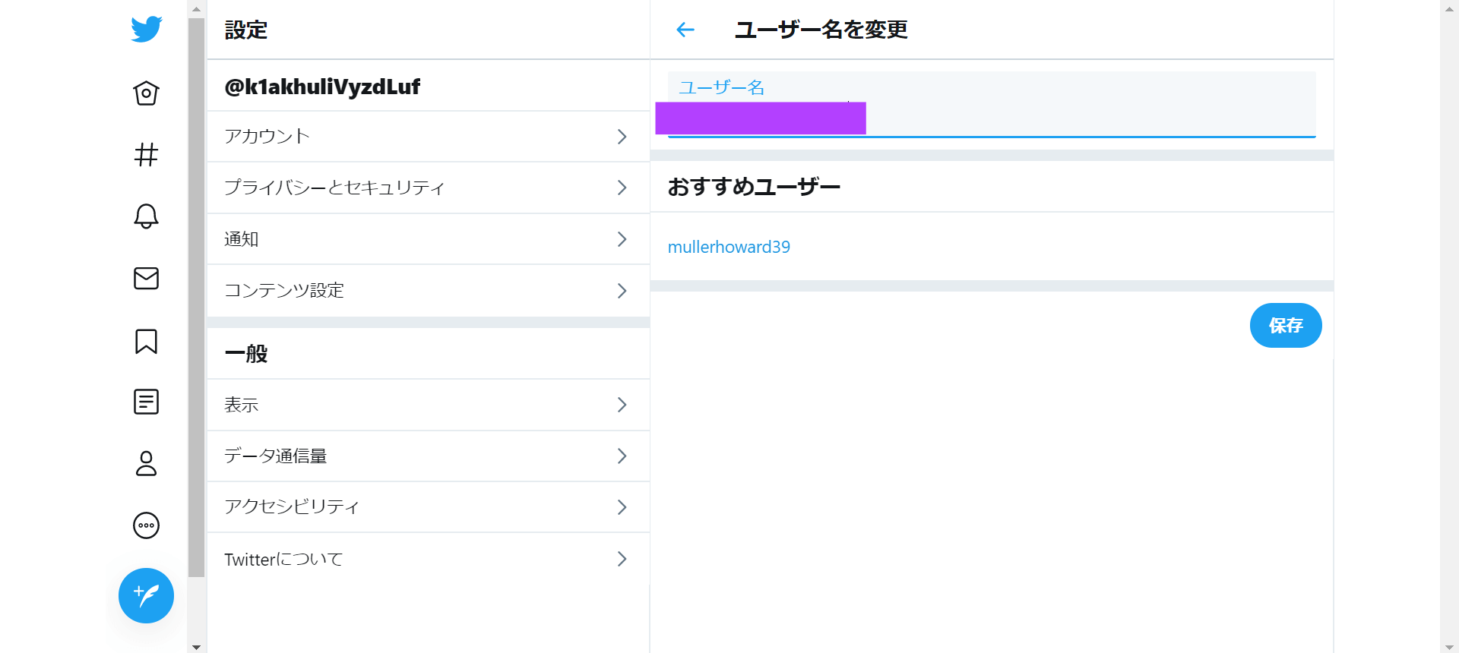Open the Bookmarks icon

146,341
